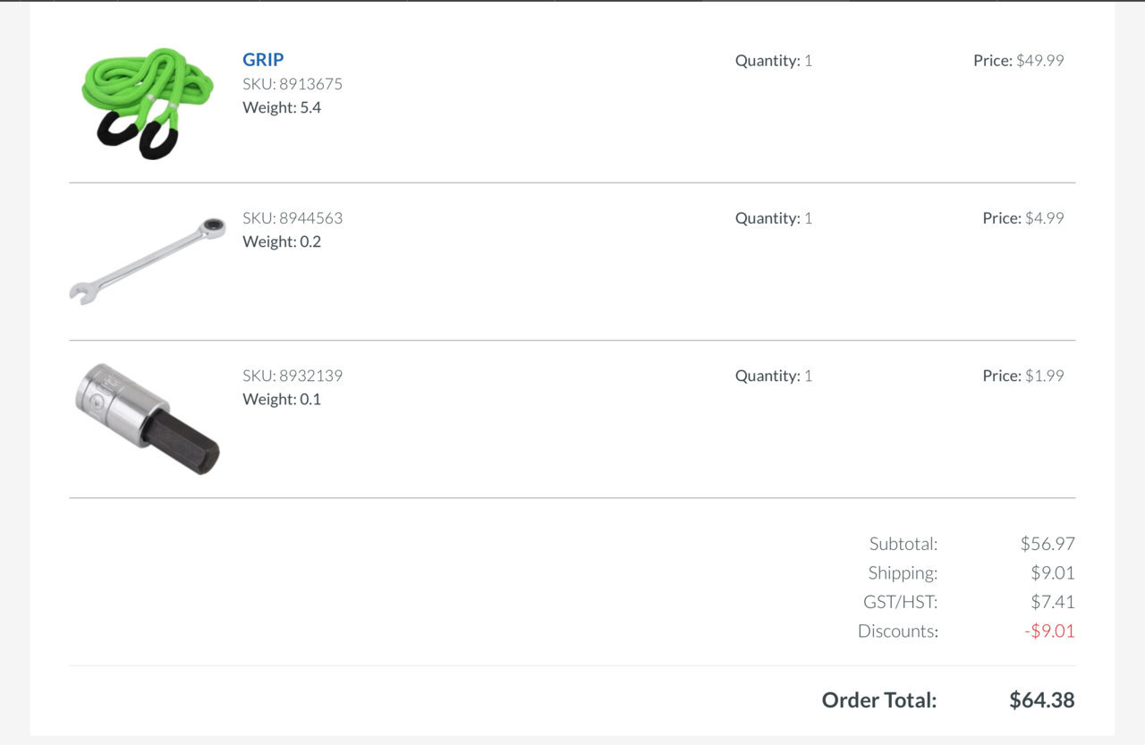The height and width of the screenshot is (745, 1145).
Task: Click the Subtotal amount $56.97
Action: coord(1047,544)
